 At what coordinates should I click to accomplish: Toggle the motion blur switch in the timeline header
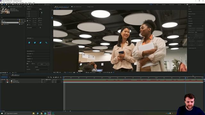tap(58, 77)
